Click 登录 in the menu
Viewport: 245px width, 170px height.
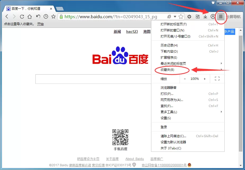[x=188, y=127]
